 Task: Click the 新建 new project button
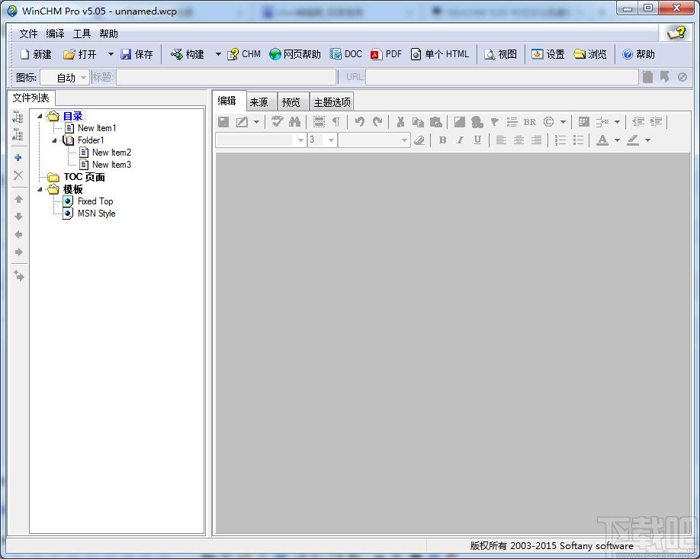click(35, 54)
